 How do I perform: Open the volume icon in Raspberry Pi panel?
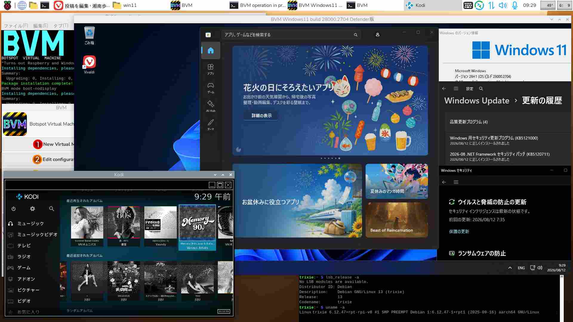click(x=503, y=5)
